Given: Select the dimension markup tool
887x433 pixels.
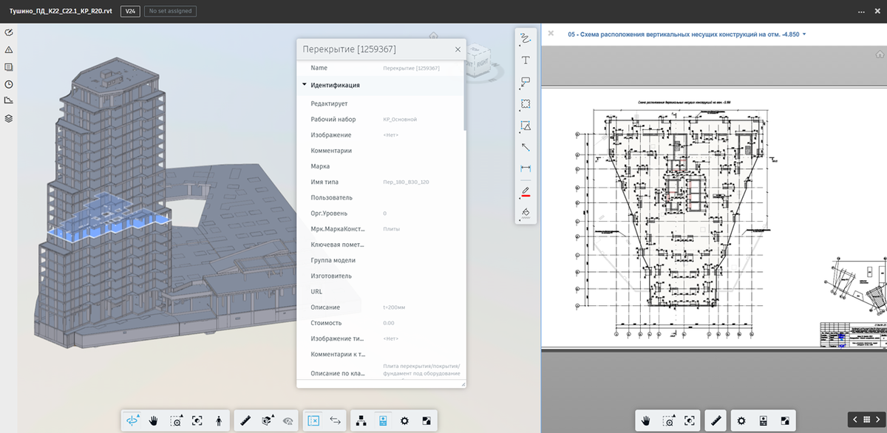Looking at the screenshot, I should click(526, 169).
